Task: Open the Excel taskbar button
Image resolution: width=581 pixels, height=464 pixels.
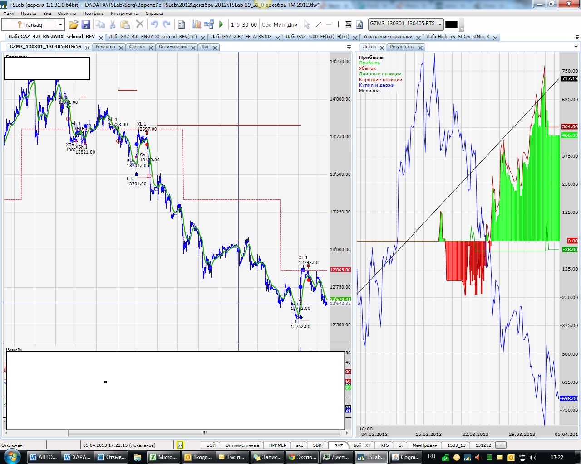Action: pyautogui.click(x=163, y=457)
